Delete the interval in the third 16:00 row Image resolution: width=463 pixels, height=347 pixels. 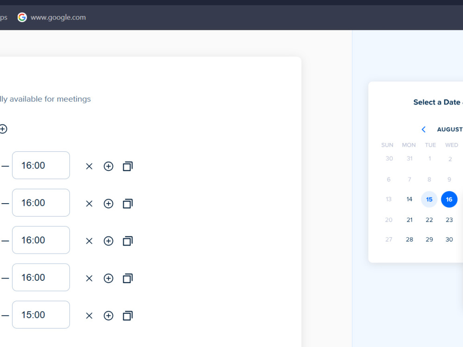coord(89,241)
